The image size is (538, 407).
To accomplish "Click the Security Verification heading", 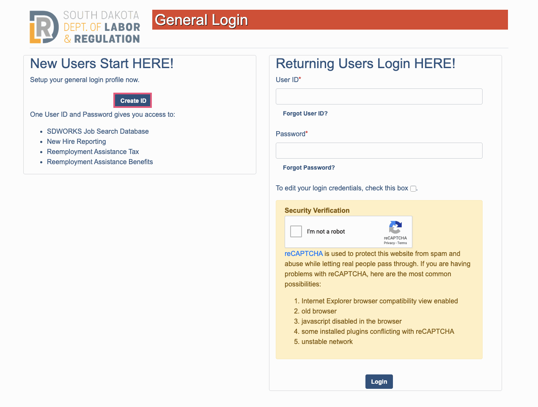I will [317, 211].
